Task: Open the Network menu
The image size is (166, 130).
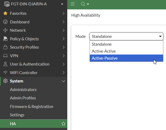Action: 33,30
